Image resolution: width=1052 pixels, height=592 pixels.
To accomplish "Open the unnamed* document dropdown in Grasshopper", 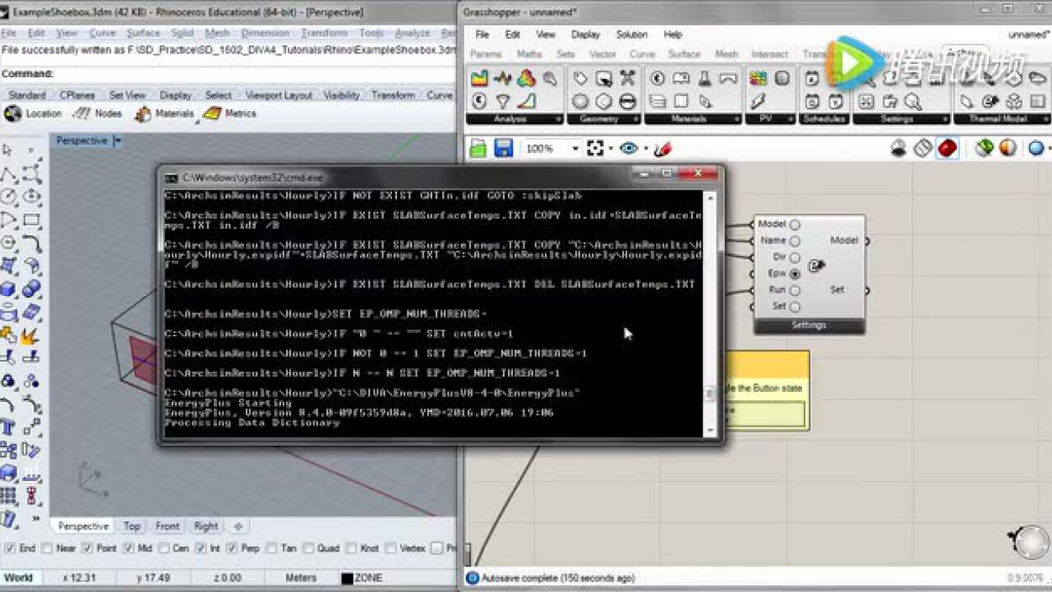I will pyautogui.click(x=1029, y=35).
